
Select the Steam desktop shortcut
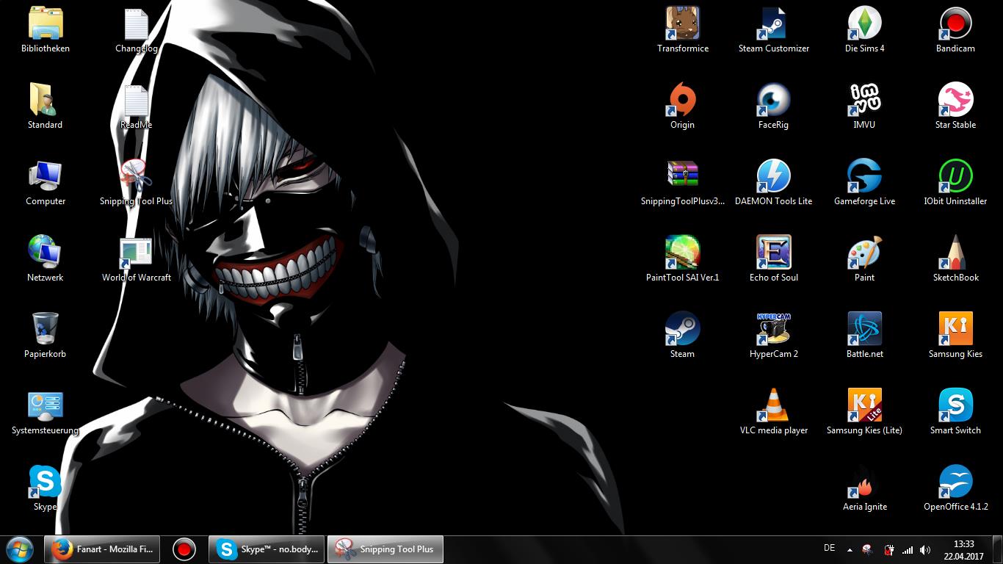[x=683, y=336]
